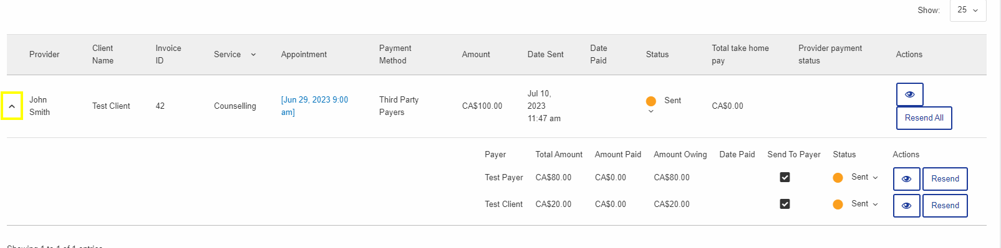Click the orange Sent status dot for John Smith
1001x248 pixels.
651,101
